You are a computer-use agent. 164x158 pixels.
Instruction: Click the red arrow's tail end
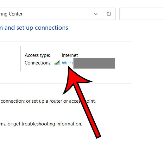pos(98,136)
